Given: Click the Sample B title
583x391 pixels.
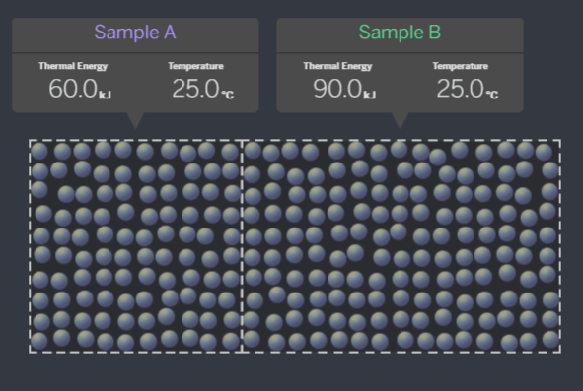Looking at the screenshot, I should [x=400, y=33].
